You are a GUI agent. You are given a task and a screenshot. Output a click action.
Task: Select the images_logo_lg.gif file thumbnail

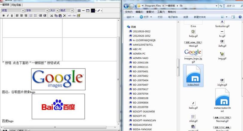[193, 53]
